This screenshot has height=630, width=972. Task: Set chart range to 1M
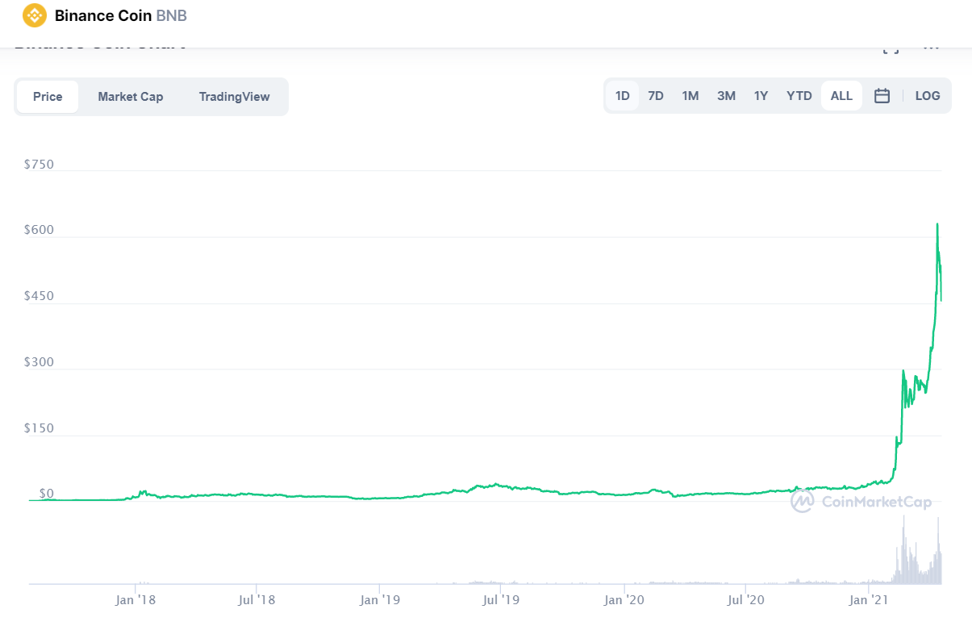tap(690, 96)
